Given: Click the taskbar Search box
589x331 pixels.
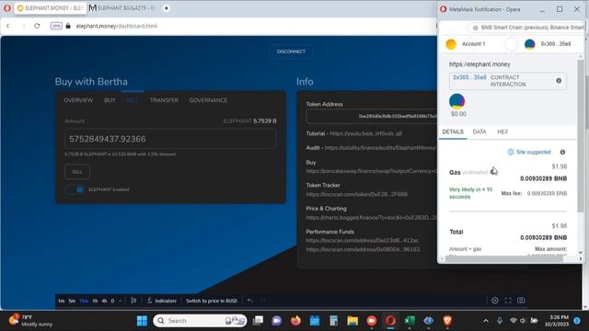Looking at the screenshot, I should [200, 321].
